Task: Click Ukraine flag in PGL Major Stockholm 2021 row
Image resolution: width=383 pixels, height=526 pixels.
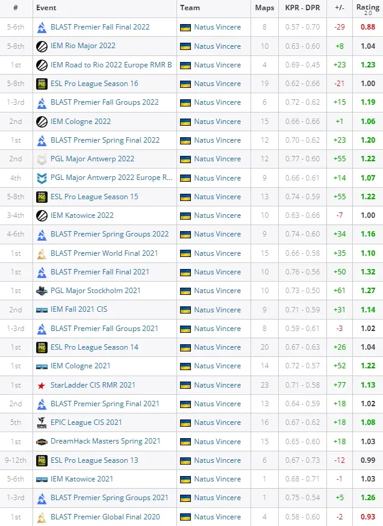Action: [185, 291]
